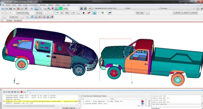Jump to the last animation state
The image size is (203, 109).
tap(18, 92)
